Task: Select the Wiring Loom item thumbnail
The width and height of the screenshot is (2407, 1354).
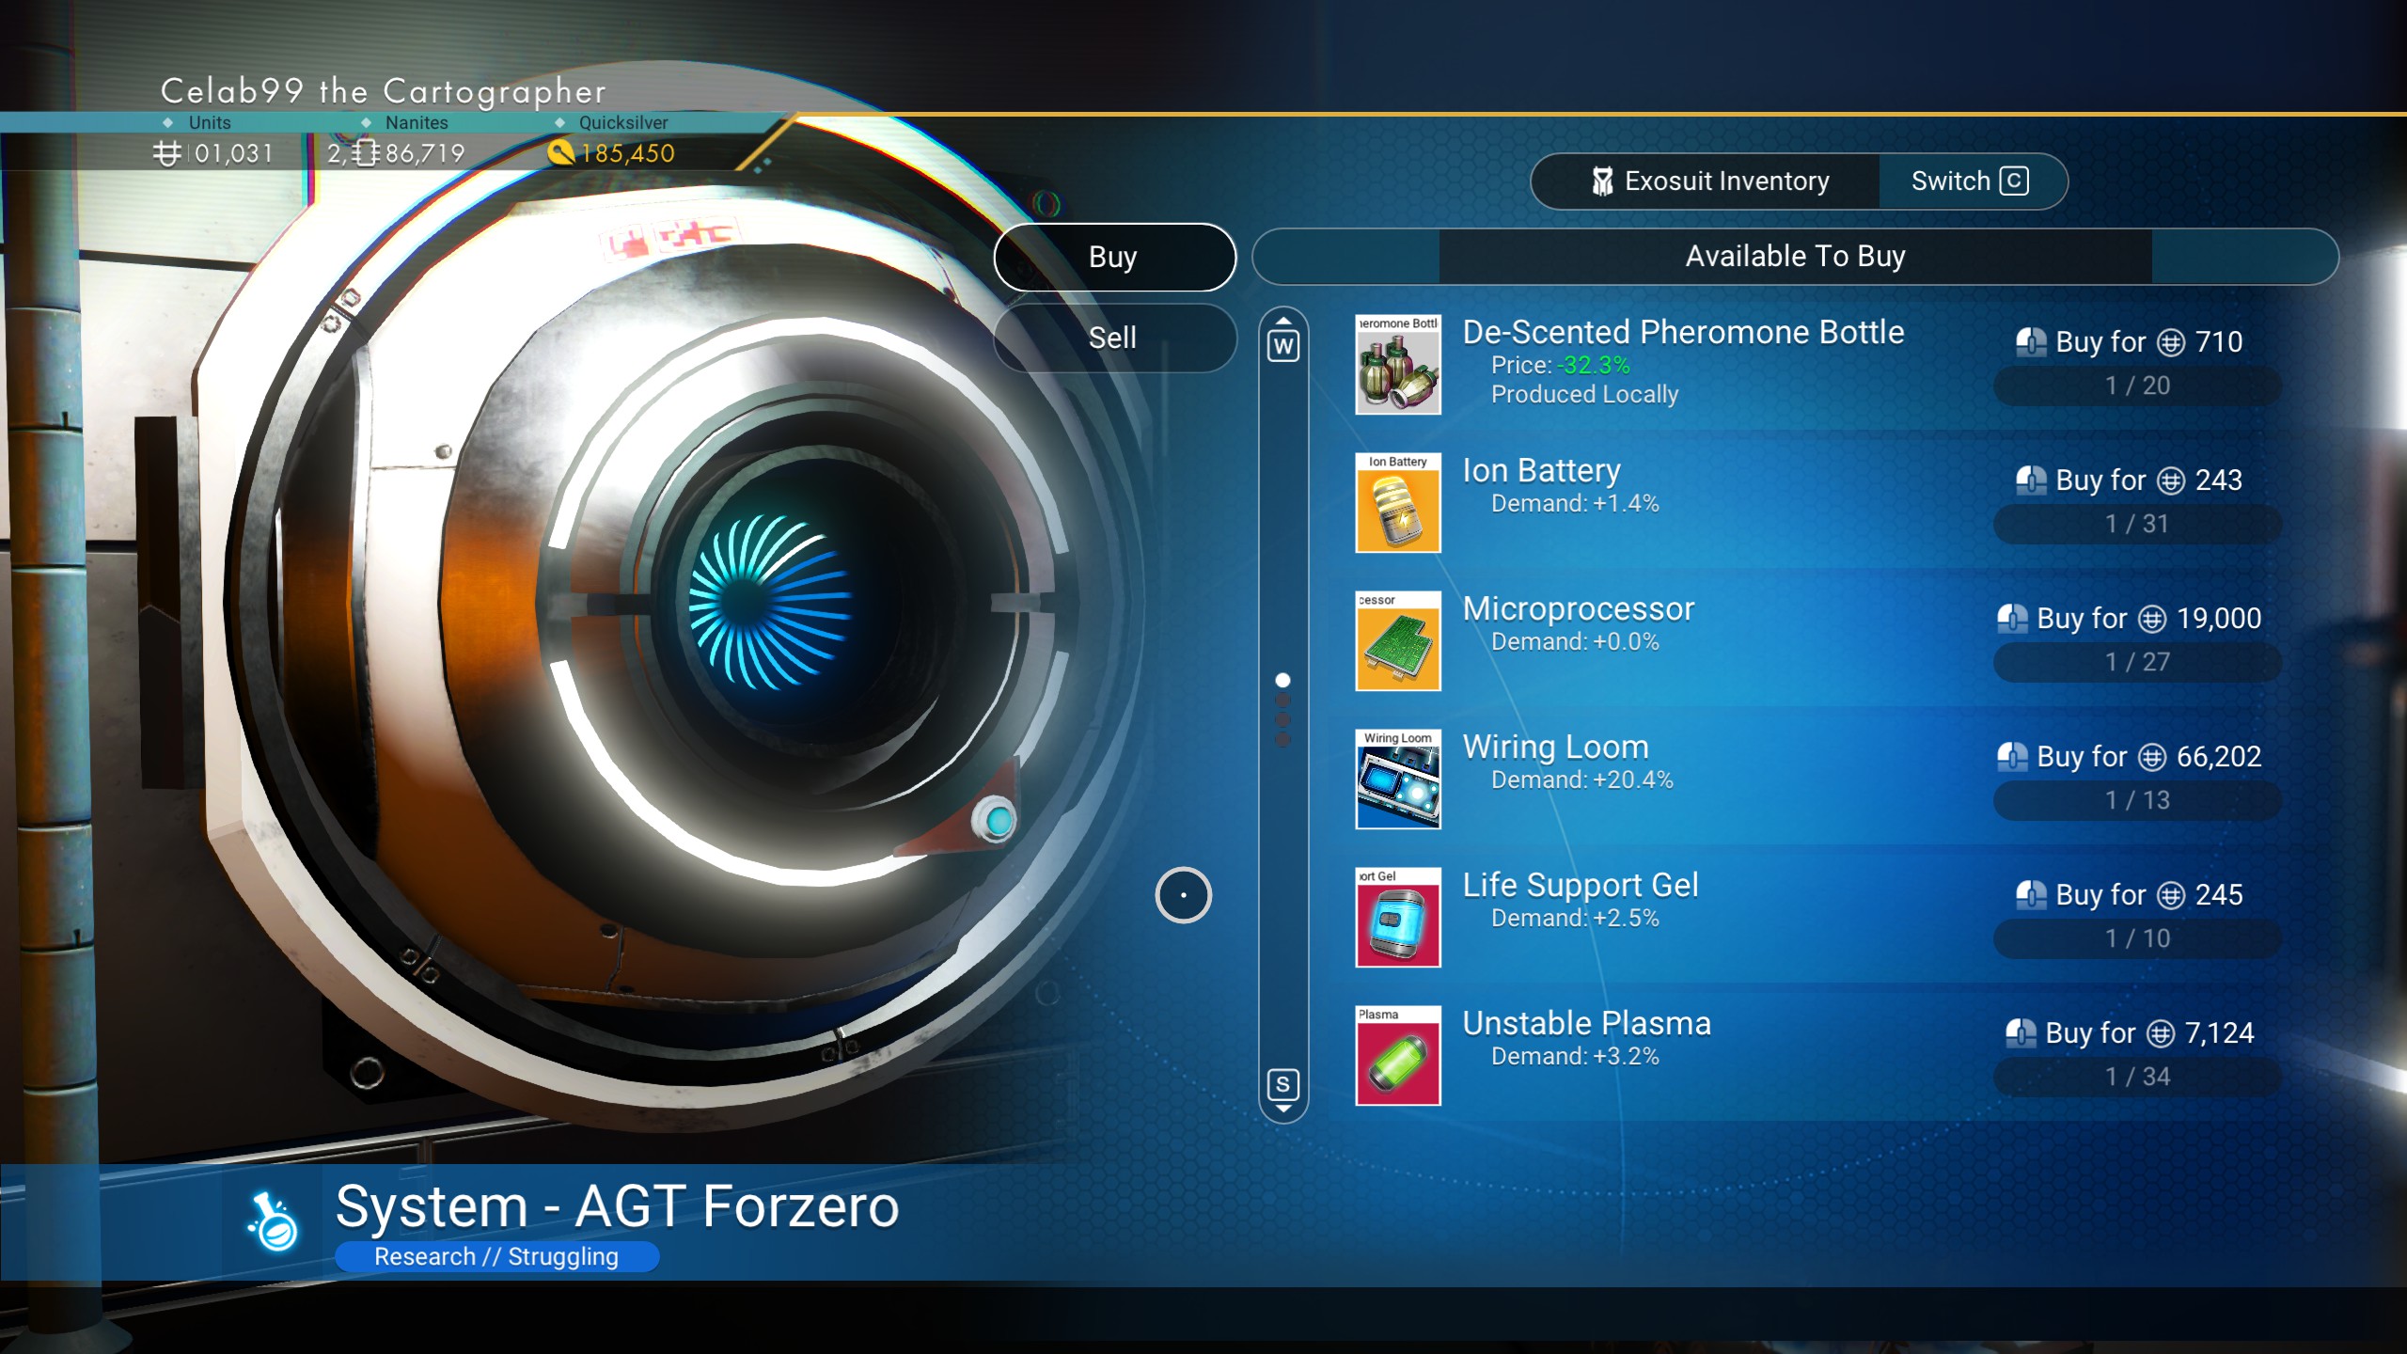Action: (x=1397, y=779)
